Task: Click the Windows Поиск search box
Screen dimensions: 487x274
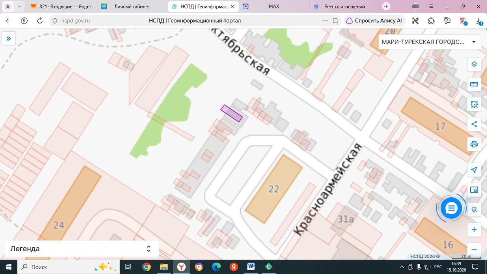Action: [68, 267]
